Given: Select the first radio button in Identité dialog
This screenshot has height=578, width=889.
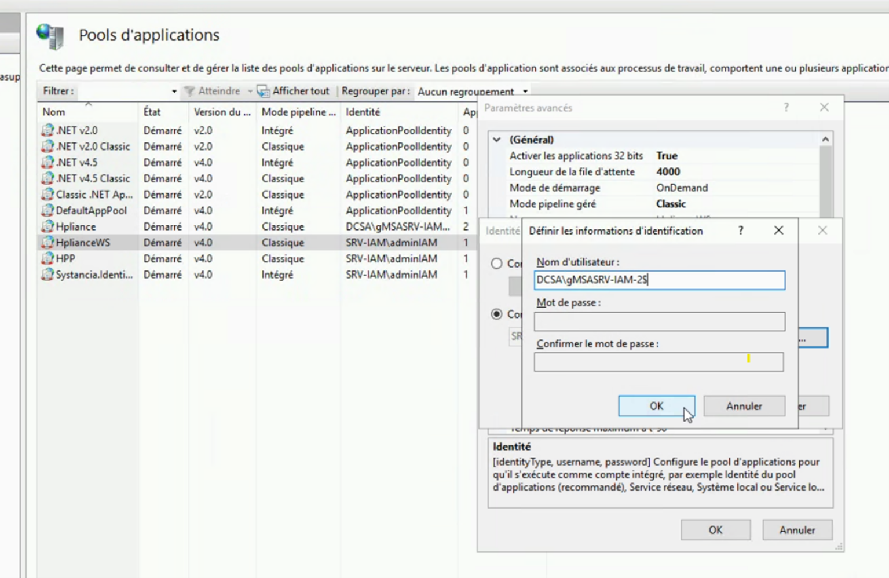Looking at the screenshot, I should [x=496, y=264].
